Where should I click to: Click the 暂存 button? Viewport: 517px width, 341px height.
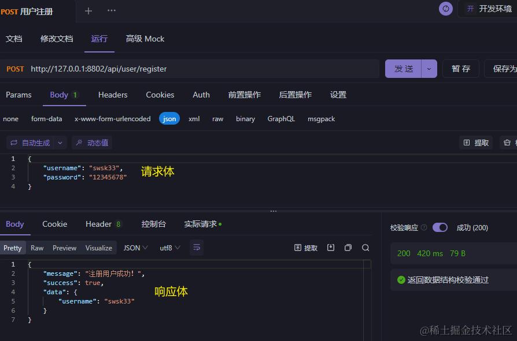coord(461,69)
